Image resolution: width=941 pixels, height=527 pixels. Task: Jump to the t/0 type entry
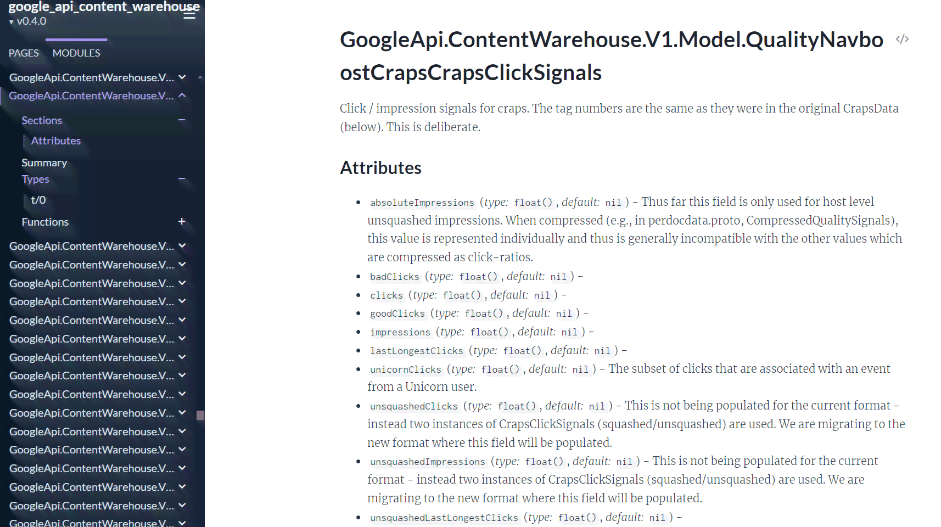[x=38, y=200]
